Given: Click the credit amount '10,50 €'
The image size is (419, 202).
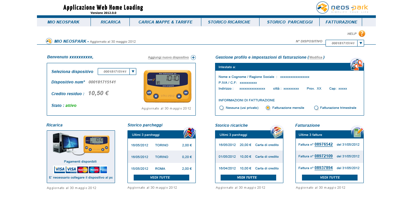Looking at the screenshot, I should [98, 93].
